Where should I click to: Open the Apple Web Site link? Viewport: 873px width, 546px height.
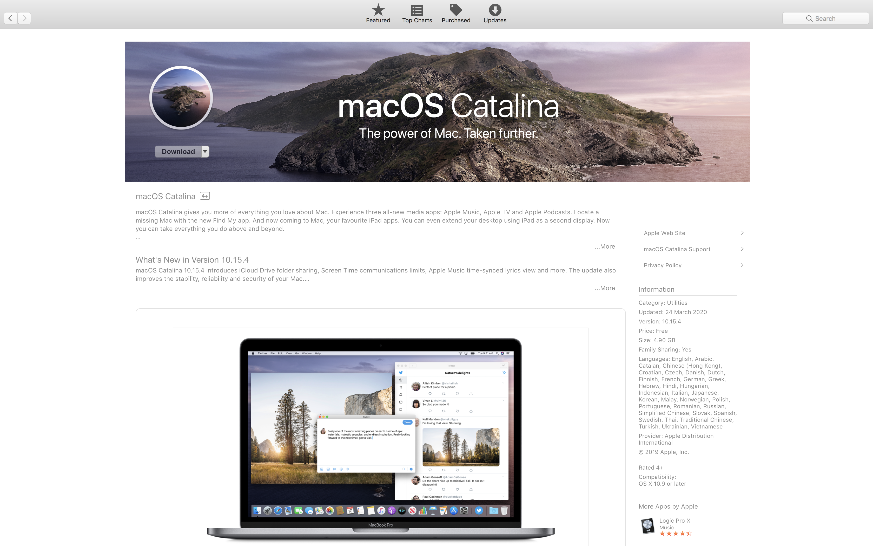coord(664,233)
